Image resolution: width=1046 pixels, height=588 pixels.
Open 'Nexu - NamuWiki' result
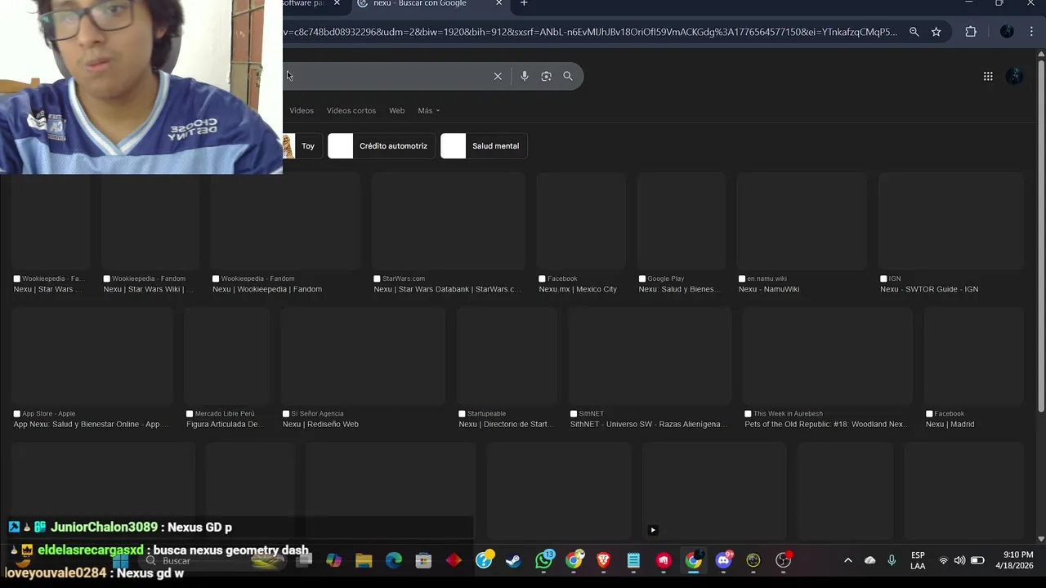(769, 289)
